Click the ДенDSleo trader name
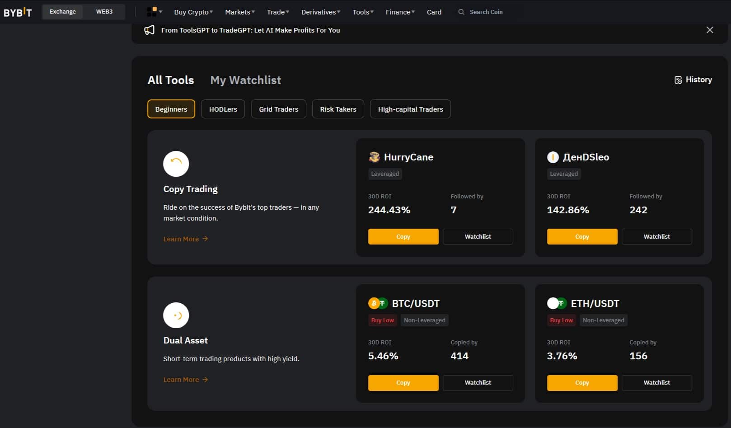731x428 pixels. click(x=586, y=157)
